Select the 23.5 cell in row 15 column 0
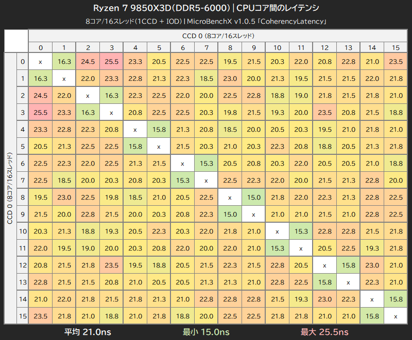The image size is (412, 340). click(x=41, y=316)
